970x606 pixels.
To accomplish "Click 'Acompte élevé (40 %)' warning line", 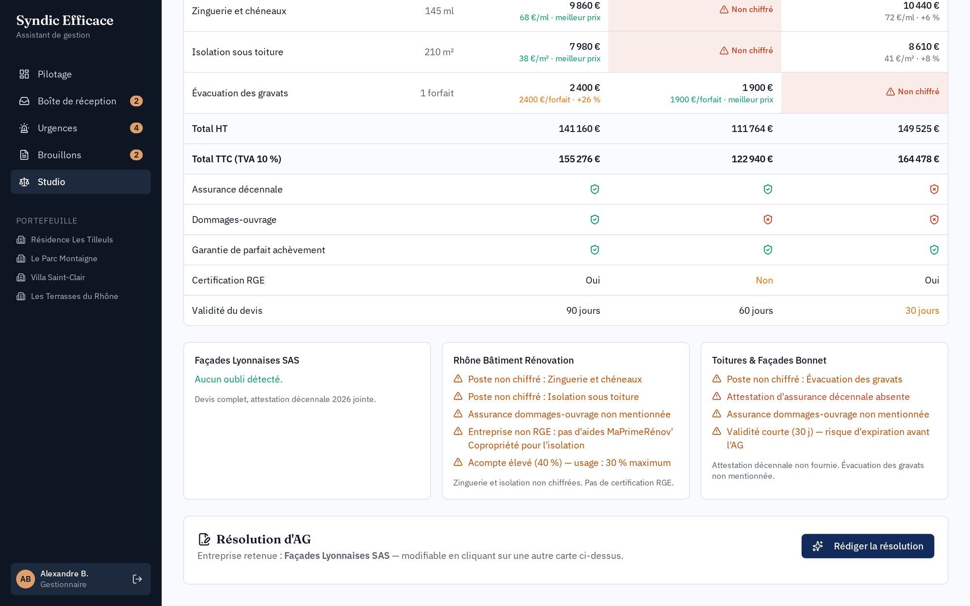I will coord(569,462).
